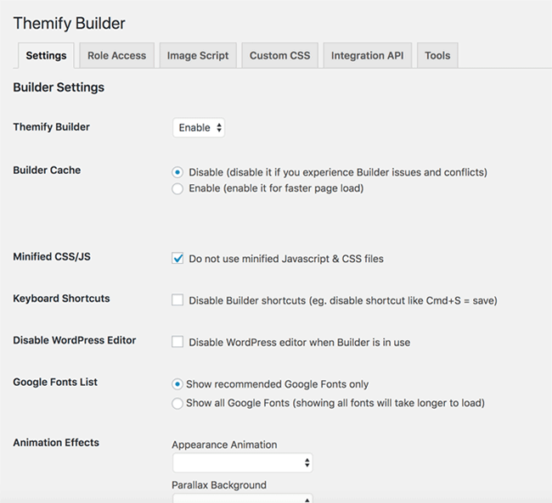This screenshot has width=552, height=503.
Task: Select the Builder Cache Disable radio option
Action: point(177,172)
